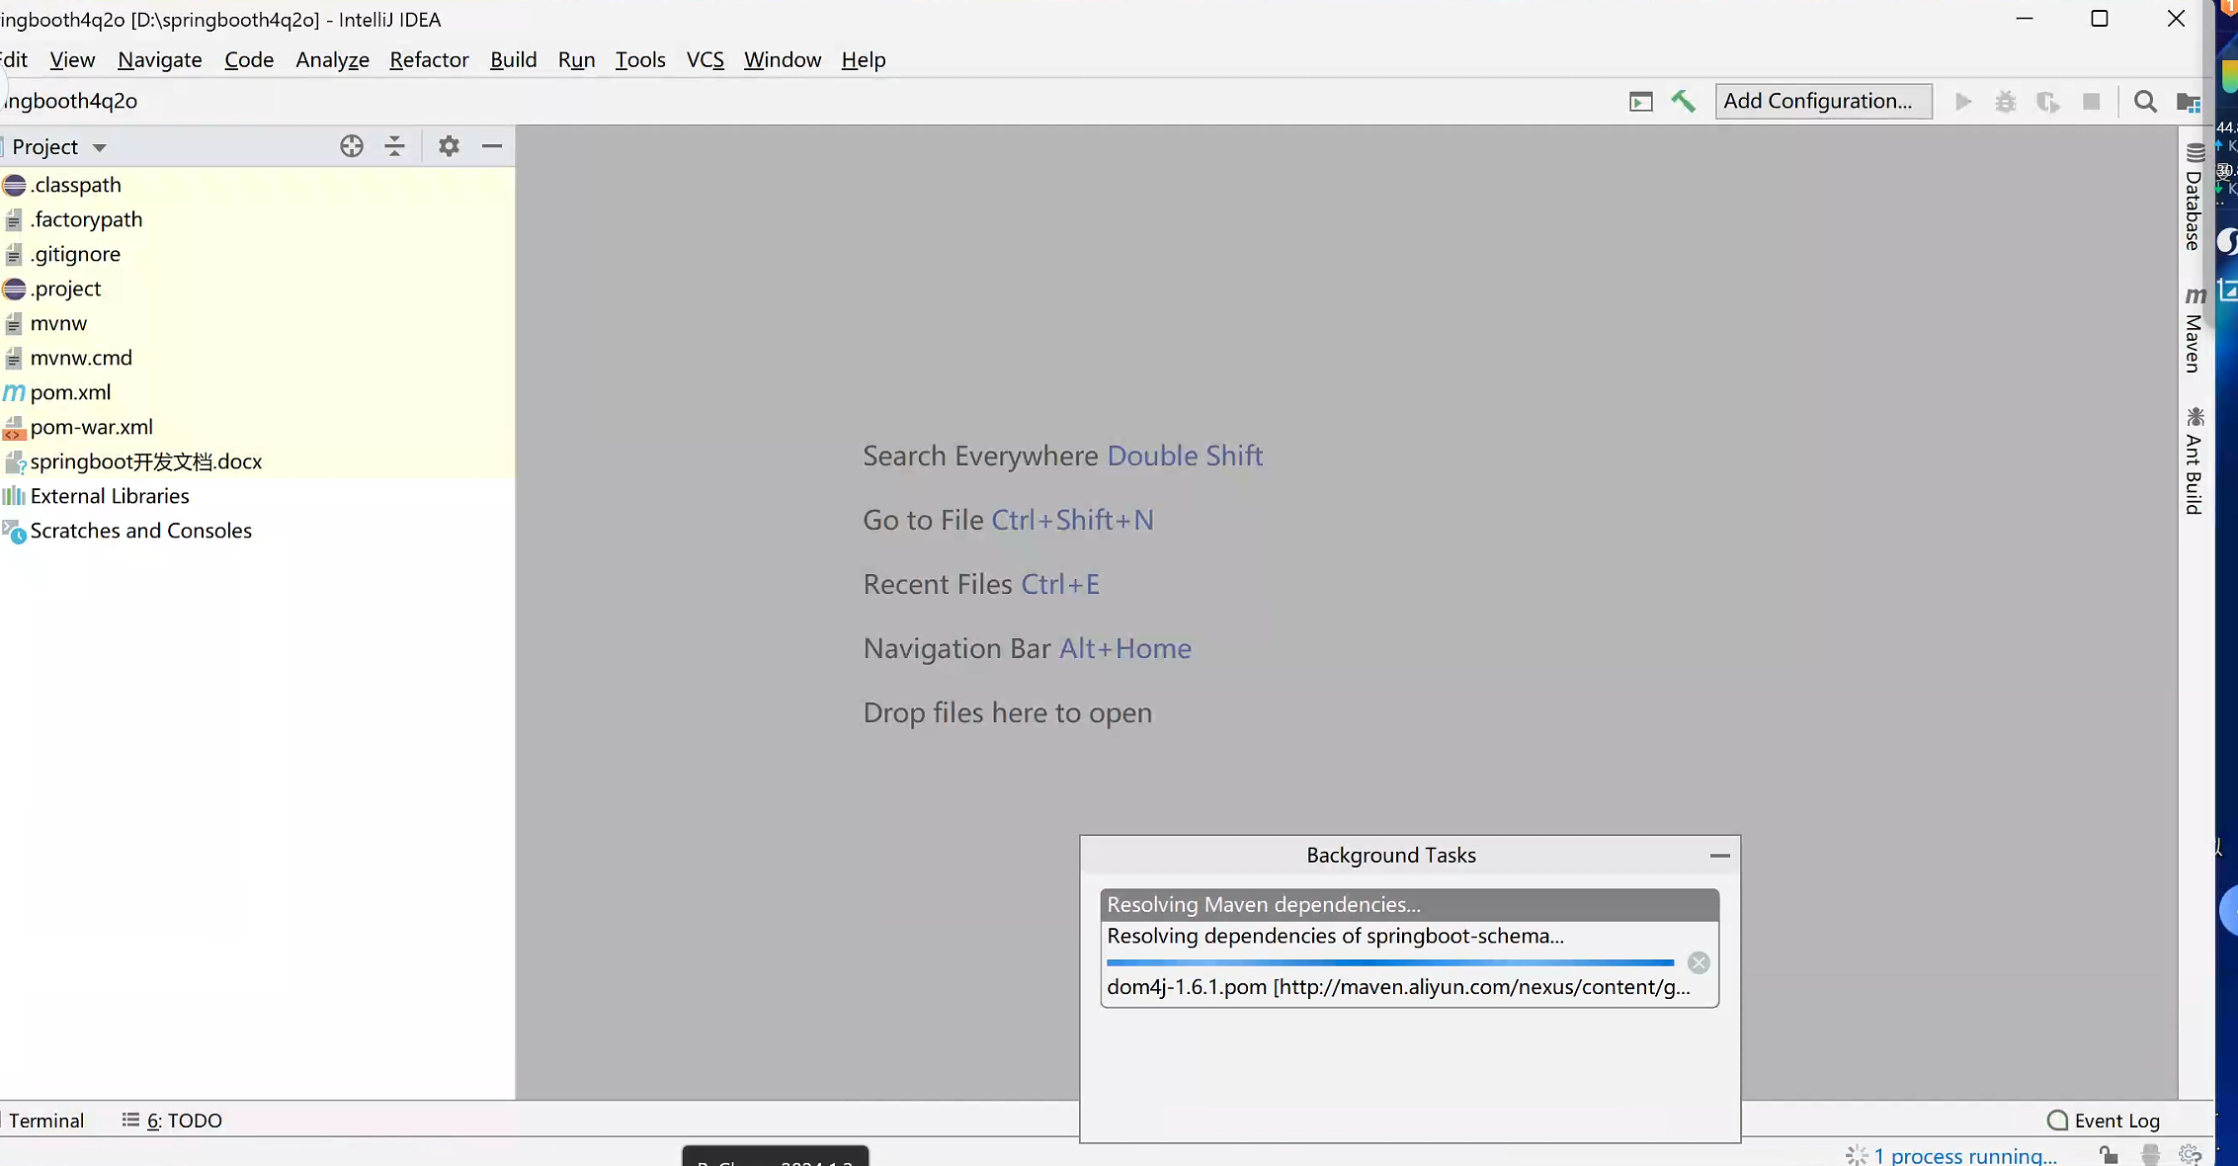Viewport: 2238px width, 1166px height.
Task: Minimize the Background Tasks popup
Action: [x=1719, y=856]
